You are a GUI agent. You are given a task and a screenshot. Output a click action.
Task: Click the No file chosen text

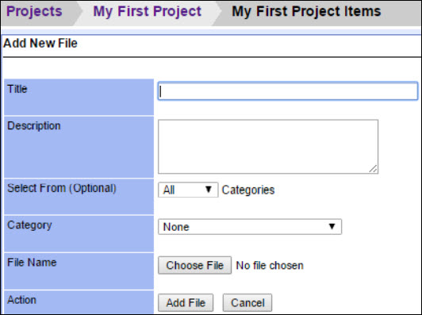coord(270,266)
